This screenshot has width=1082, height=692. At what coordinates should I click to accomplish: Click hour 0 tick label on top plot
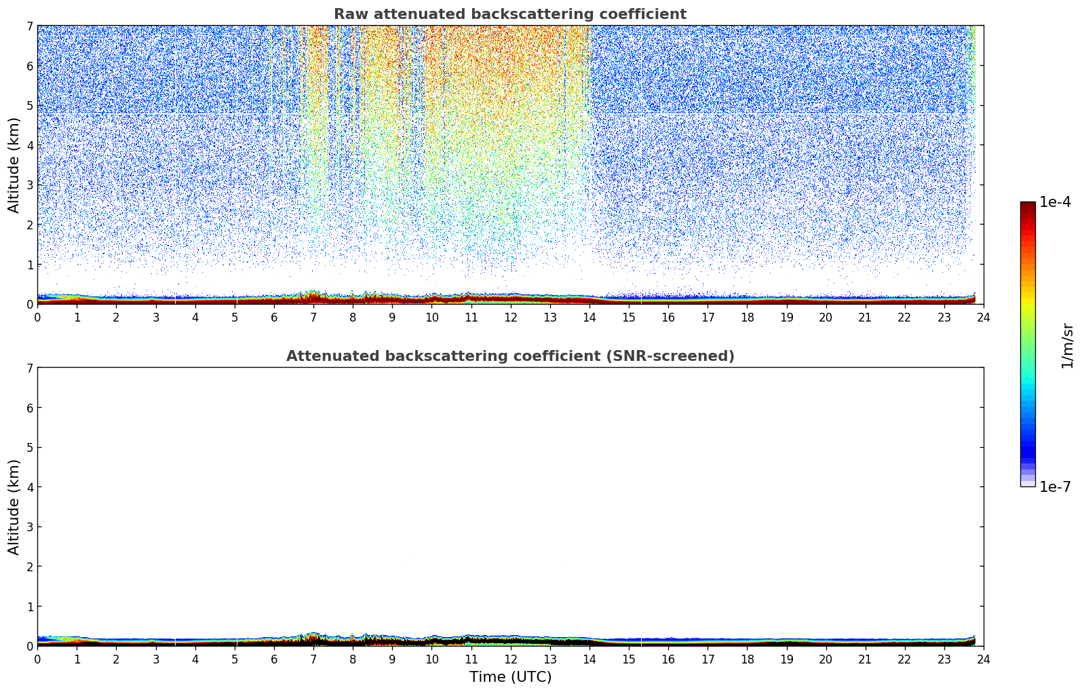pyautogui.click(x=37, y=317)
